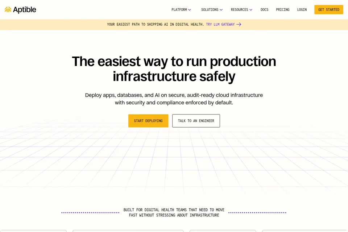This screenshot has width=348, height=232.
Task: Select the headline about running production infrastructure safely
Action: pos(174,69)
